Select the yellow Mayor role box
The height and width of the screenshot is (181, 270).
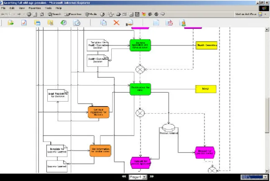coord(206,89)
